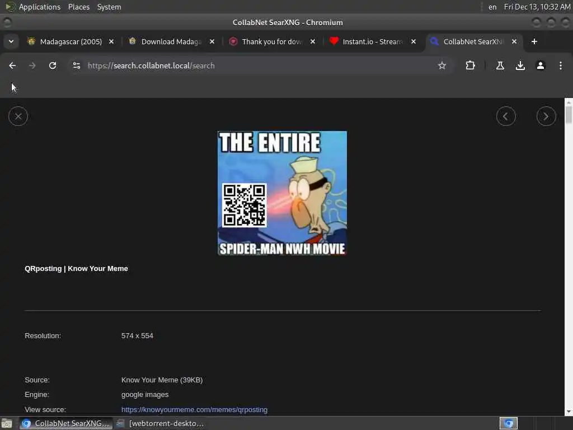Open the Applications menu
Viewport: 573px width, 430px height.
click(x=40, y=7)
